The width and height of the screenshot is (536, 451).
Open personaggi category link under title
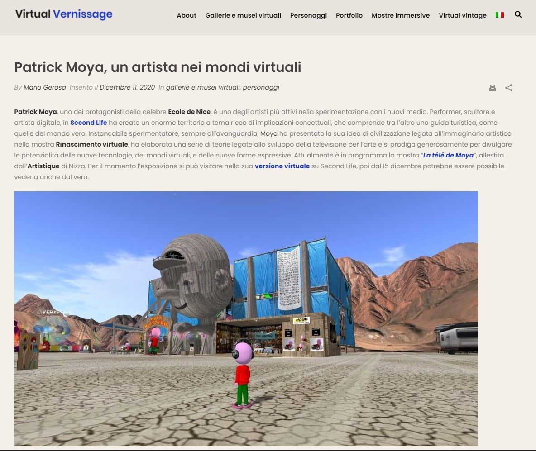[x=261, y=87]
